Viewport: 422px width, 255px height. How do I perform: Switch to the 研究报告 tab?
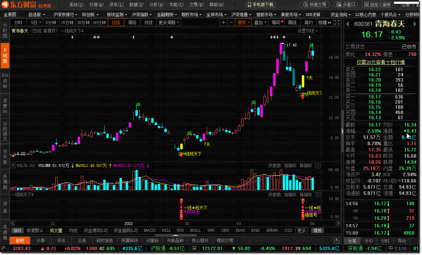(x=105, y=240)
